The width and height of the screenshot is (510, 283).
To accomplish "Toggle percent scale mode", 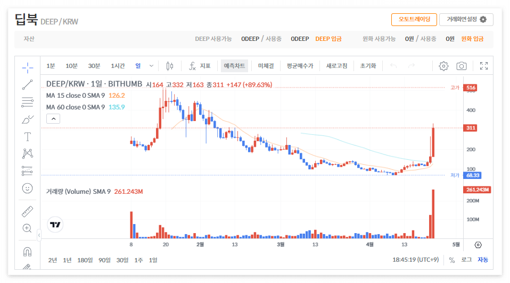I will [452, 260].
